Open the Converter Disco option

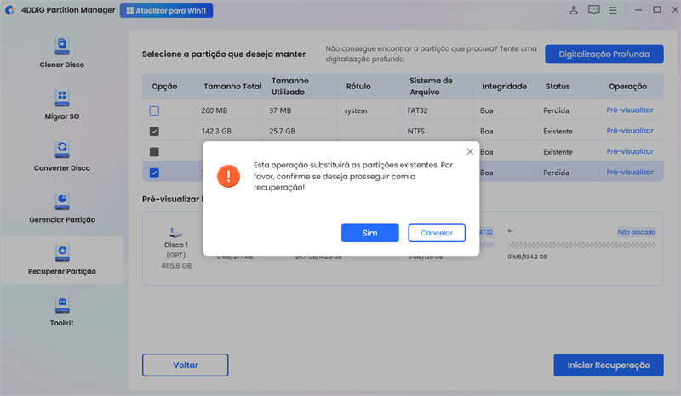[x=61, y=156]
